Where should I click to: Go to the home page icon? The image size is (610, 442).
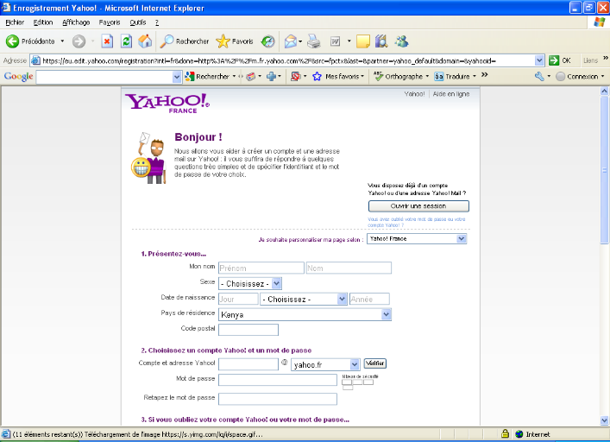pos(145,41)
